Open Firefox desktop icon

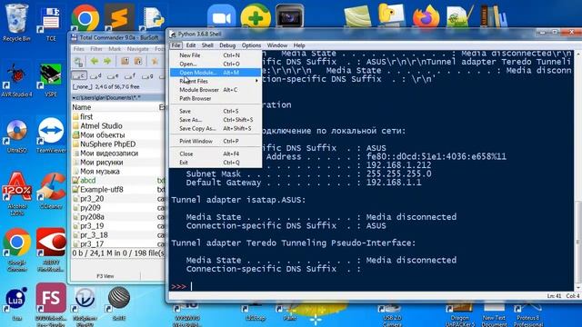(x=426, y=16)
